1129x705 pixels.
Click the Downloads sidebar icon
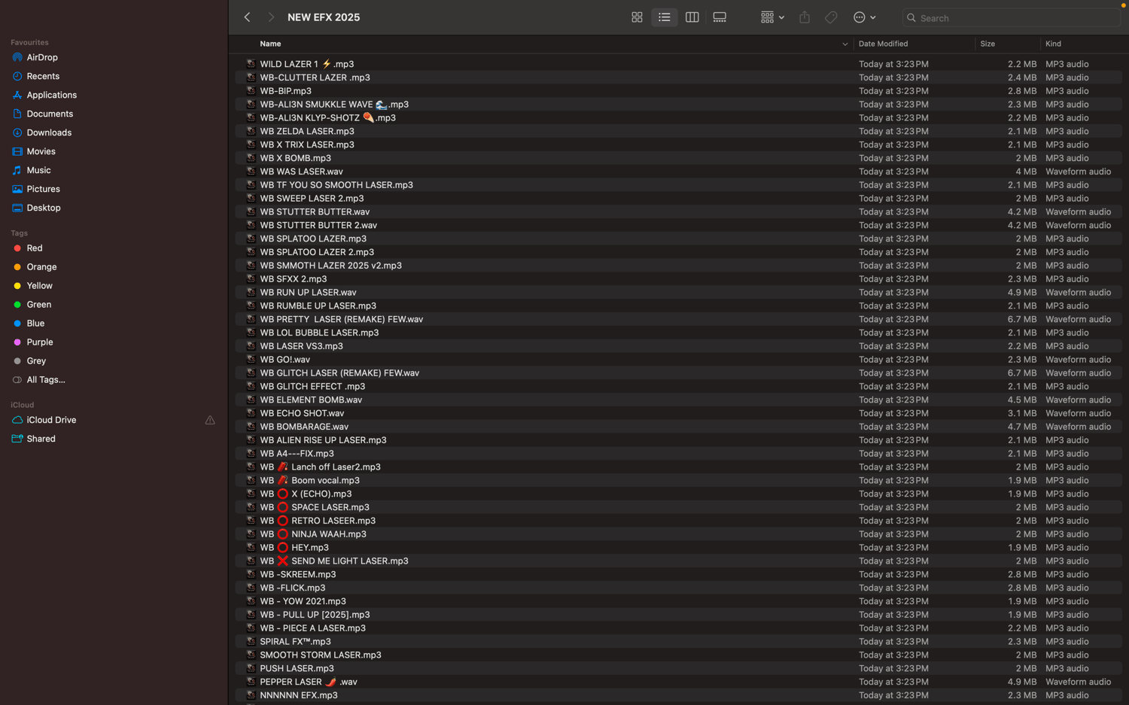(17, 132)
